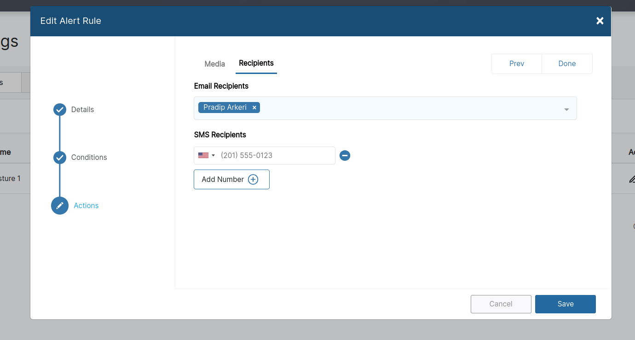Cancel editing the alert rule
Screen dimensions: 635x340
[501, 304]
